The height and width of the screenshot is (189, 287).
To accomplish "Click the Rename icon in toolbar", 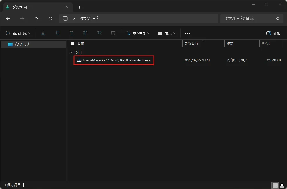I will 85,33.
